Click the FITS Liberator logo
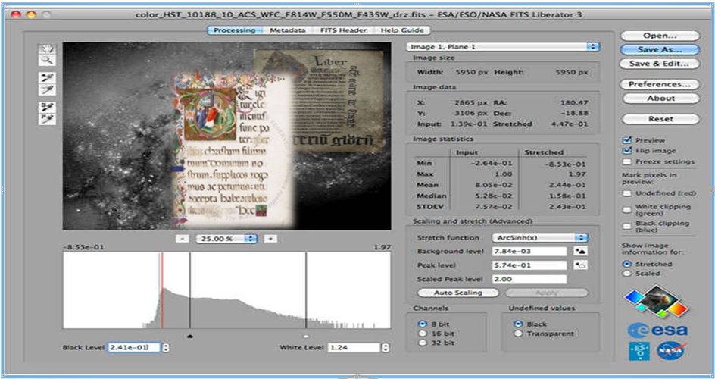 tap(655, 303)
